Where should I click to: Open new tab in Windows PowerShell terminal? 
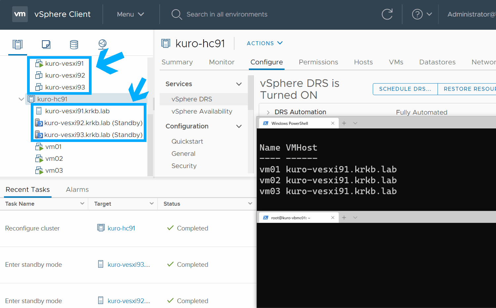[x=344, y=123]
